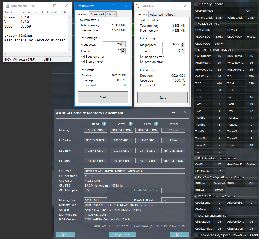Expand Temperature, Speed, Power & Current section

coord(196,235)
